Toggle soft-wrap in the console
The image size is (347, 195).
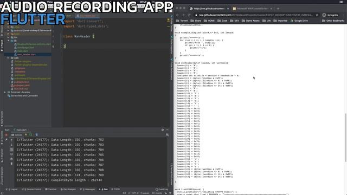click(11, 149)
